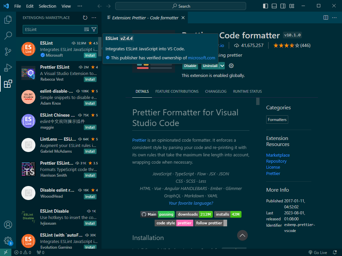Click the details page scrollbar thumb

[258, 101]
